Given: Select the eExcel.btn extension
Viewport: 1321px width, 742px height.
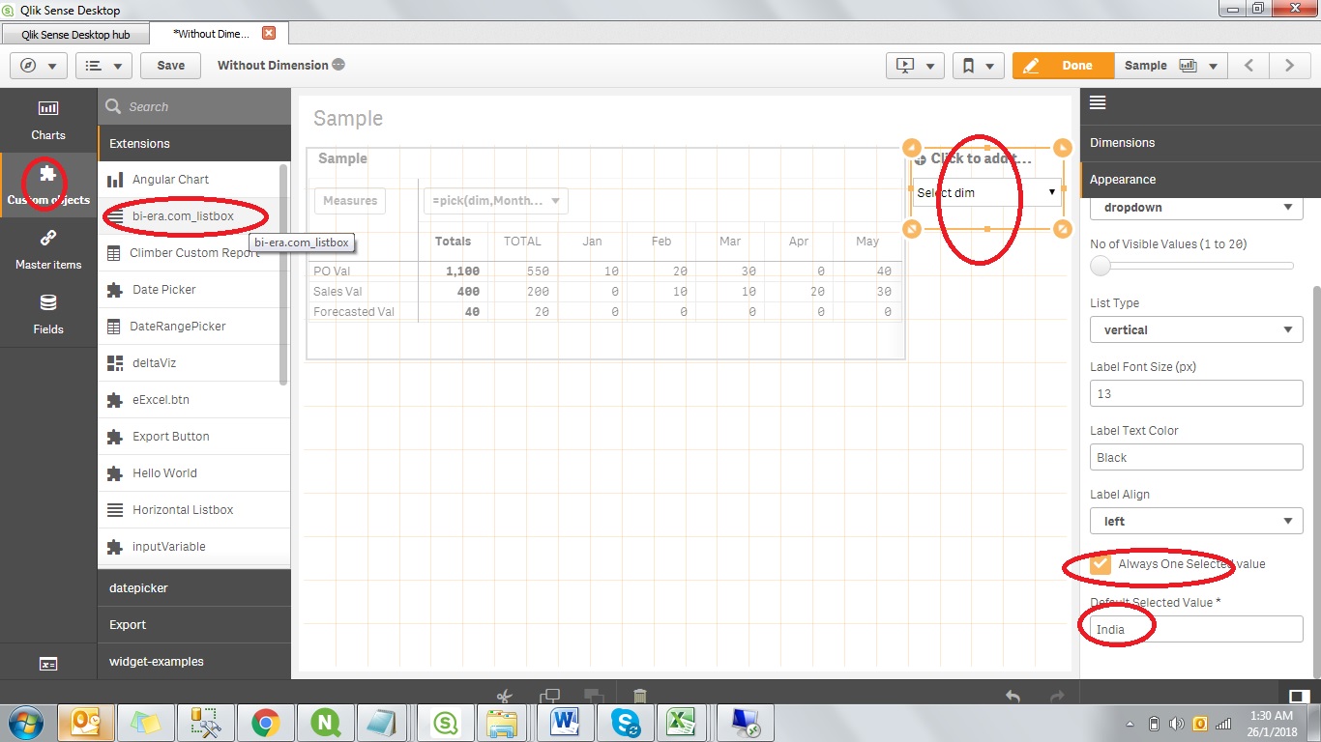Looking at the screenshot, I should point(189,400).
